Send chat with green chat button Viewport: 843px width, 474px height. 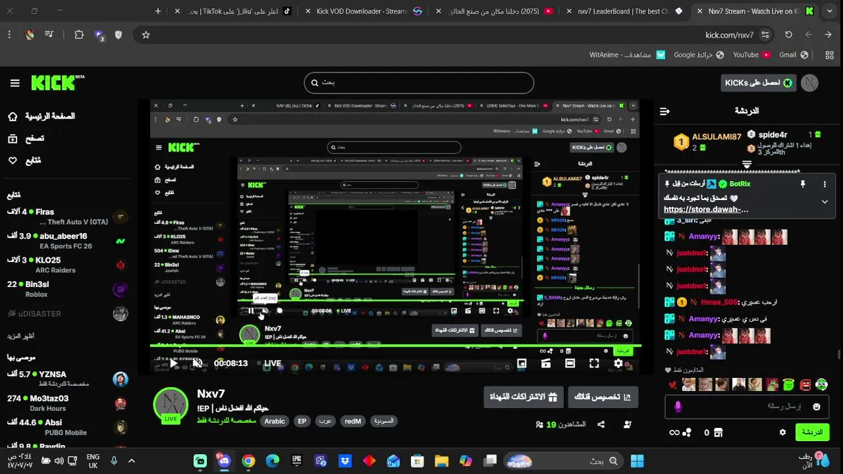[x=812, y=433]
